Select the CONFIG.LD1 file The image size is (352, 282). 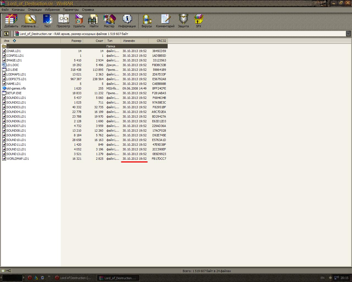click(84, 56)
